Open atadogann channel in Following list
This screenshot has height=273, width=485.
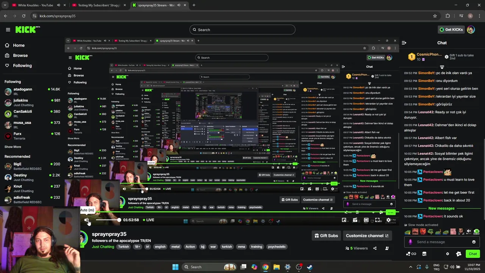[x=32, y=91]
